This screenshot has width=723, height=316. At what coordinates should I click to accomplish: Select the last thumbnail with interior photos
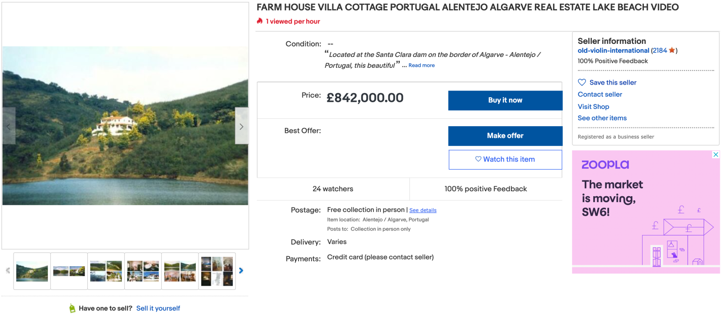(x=217, y=271)
